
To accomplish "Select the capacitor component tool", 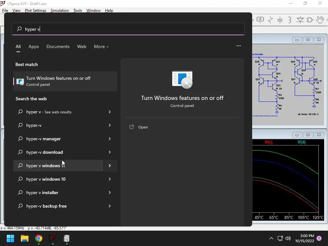I will [x=280, y=20].
